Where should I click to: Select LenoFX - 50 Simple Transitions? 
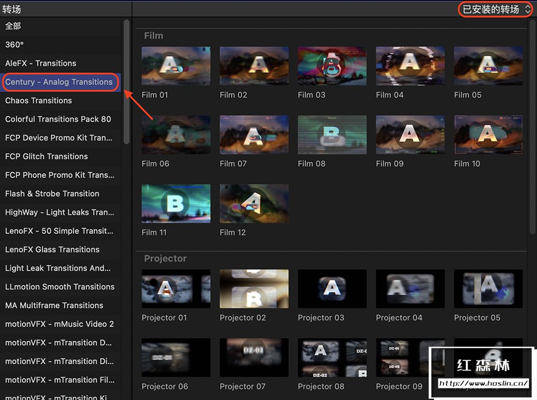tap(60, 231)
